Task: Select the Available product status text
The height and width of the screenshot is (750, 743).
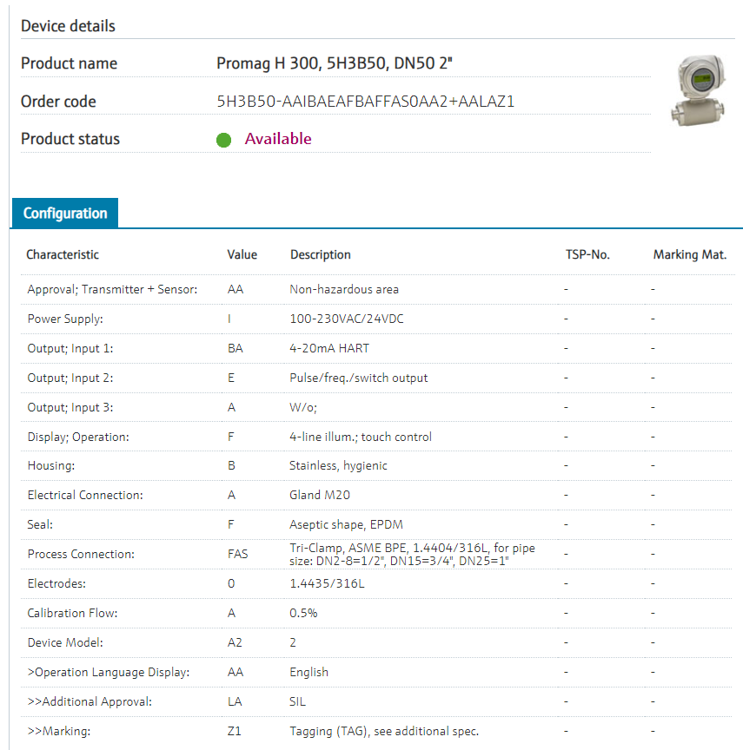Action: [278, 139]
